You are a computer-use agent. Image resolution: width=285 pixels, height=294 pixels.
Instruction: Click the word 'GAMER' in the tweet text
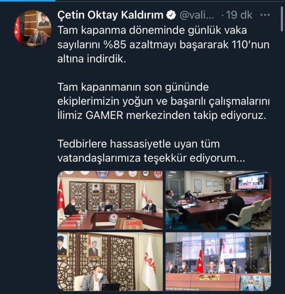pyautogui.click(x=104, y=115)
